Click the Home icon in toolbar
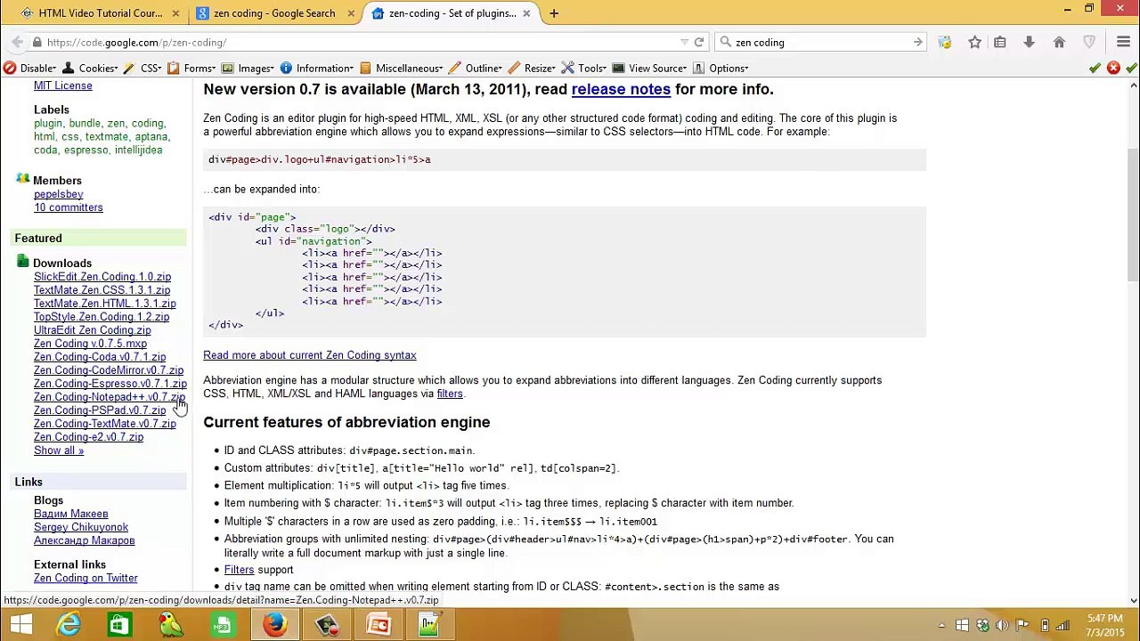The height and width of the screenshot is (641, 1140). point(1059,42)
